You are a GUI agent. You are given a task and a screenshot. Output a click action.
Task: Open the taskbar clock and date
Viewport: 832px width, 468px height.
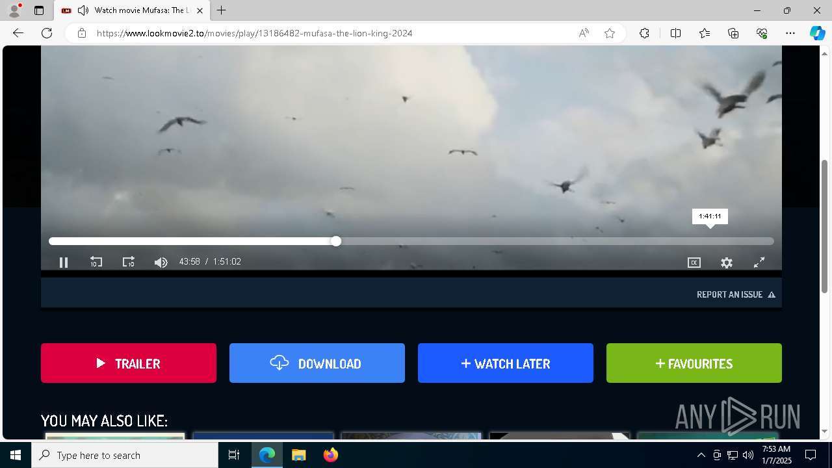[x=776, y=455]
